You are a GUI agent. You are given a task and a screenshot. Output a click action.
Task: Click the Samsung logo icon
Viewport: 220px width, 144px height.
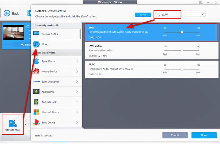pos(36,81)
